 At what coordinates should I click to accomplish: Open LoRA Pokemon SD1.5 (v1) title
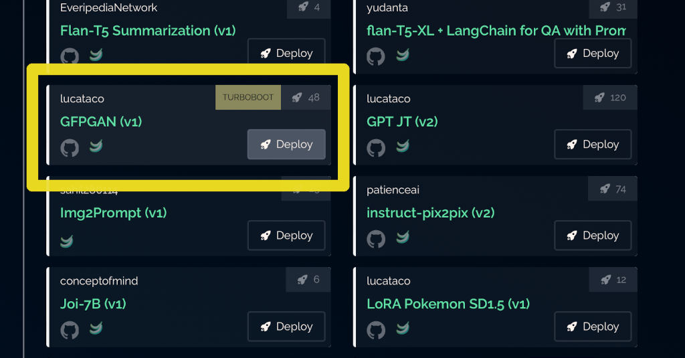448,304
